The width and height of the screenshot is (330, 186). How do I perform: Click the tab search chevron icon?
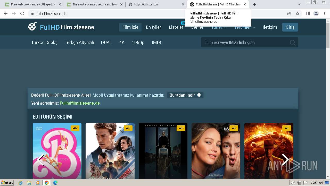pos(299,4)
